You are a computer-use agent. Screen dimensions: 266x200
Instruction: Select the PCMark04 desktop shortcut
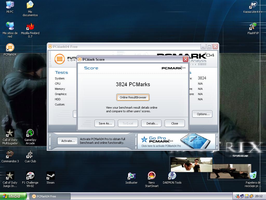pyautogui.click(x=10, y=49)
